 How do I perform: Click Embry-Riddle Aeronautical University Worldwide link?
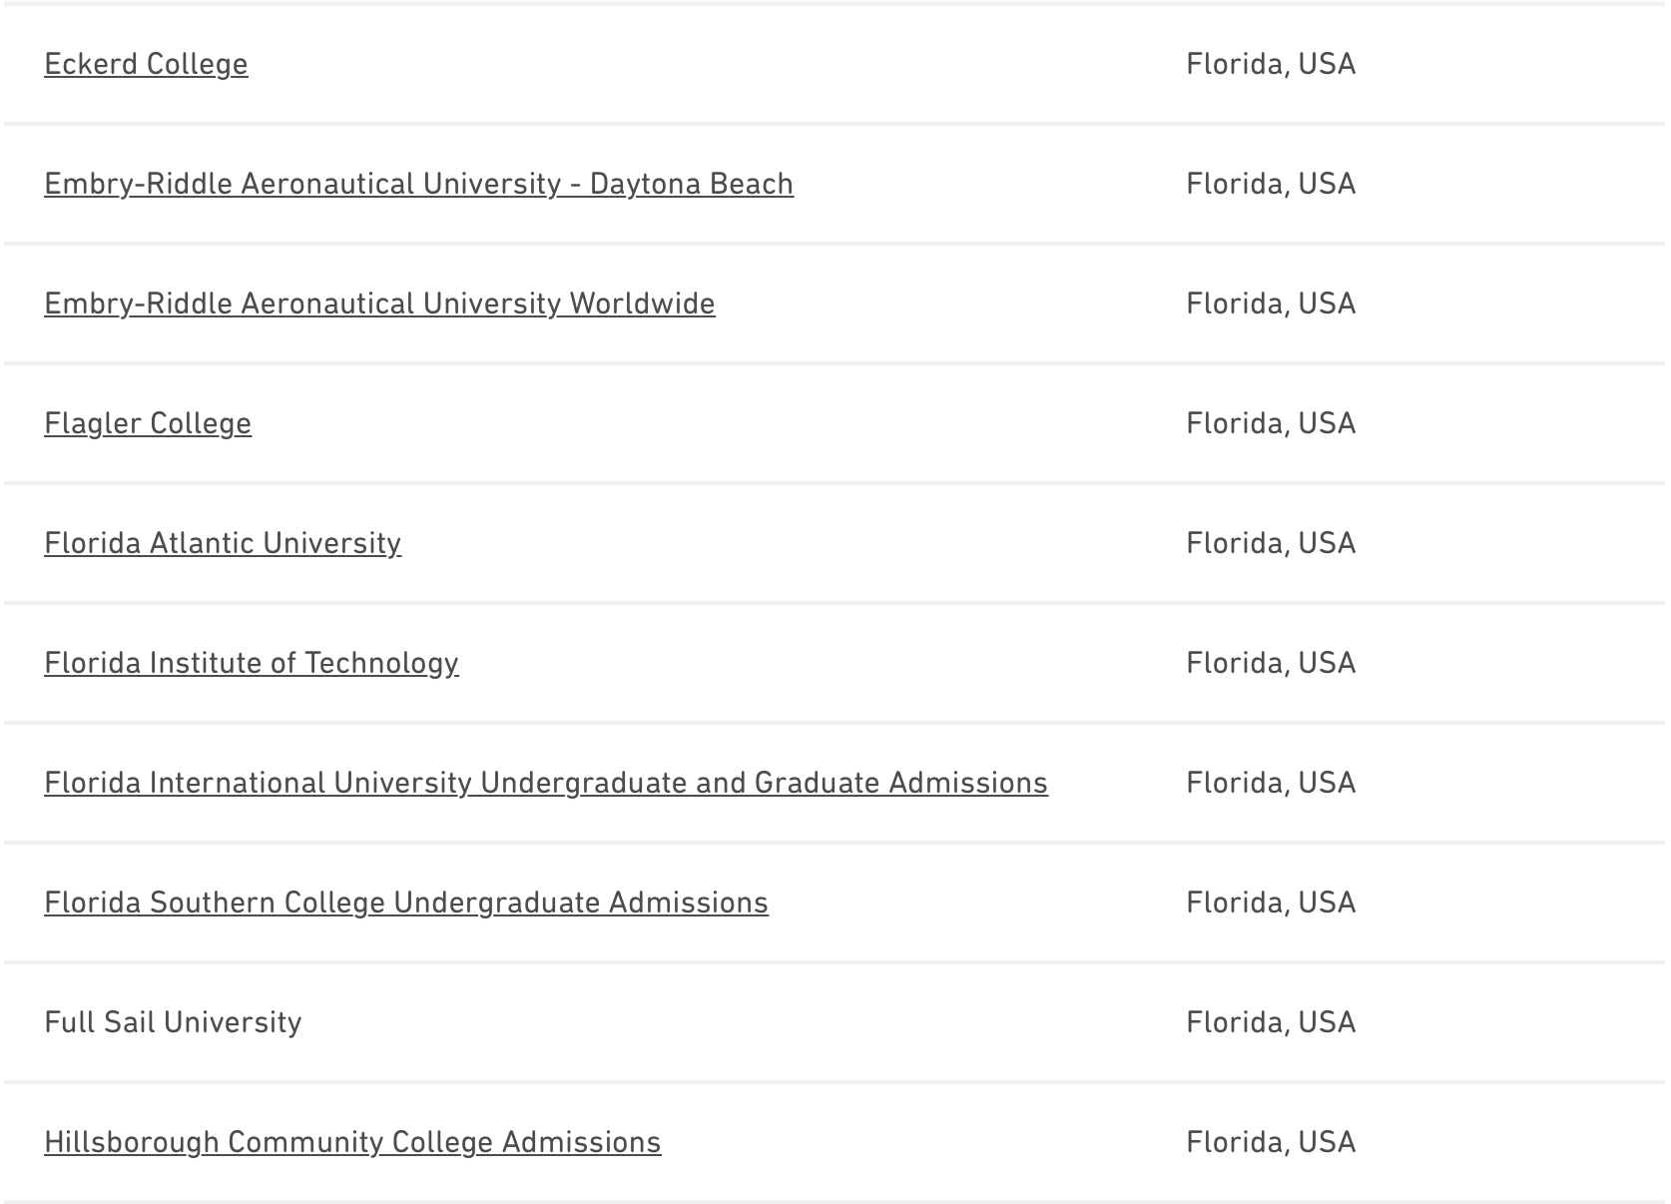379,303
